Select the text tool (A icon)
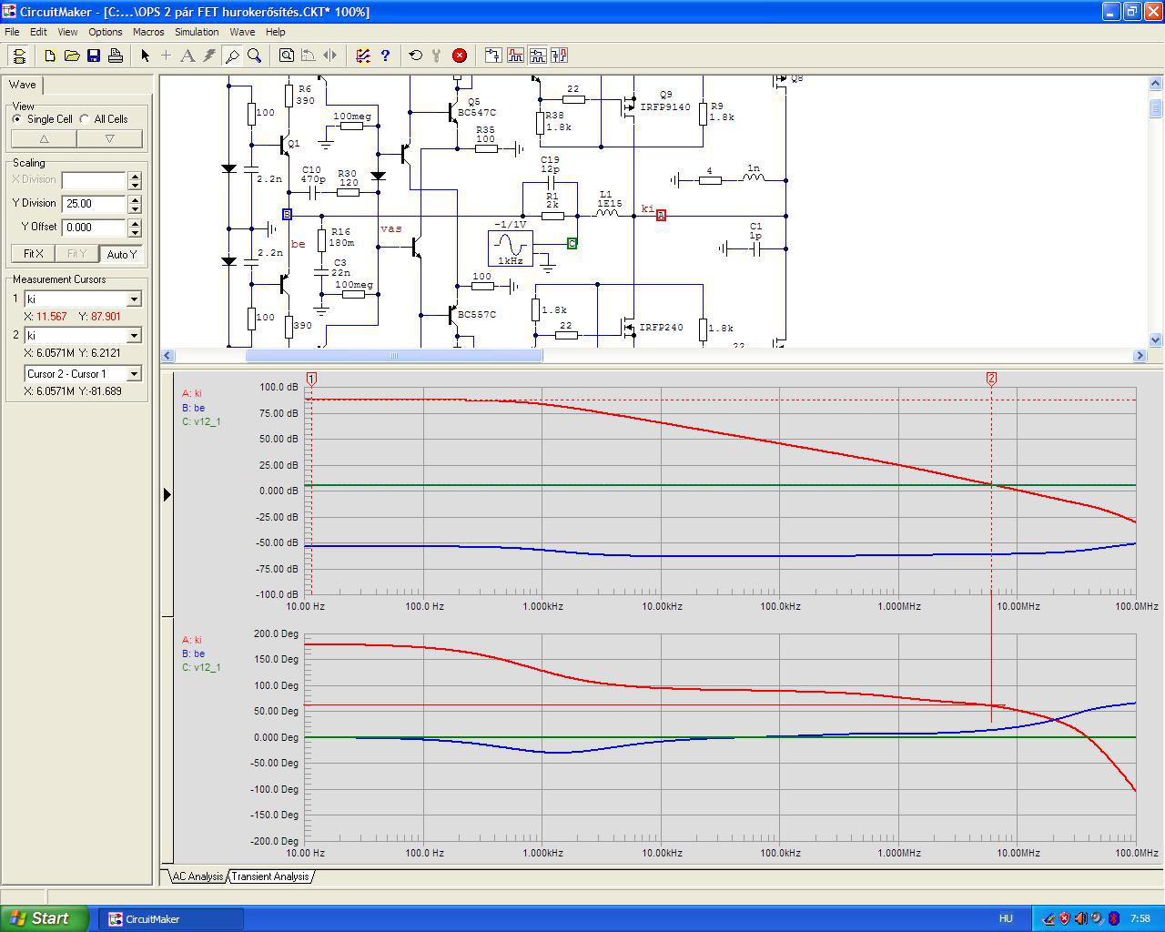1165x932 pixels. point(187,56)
